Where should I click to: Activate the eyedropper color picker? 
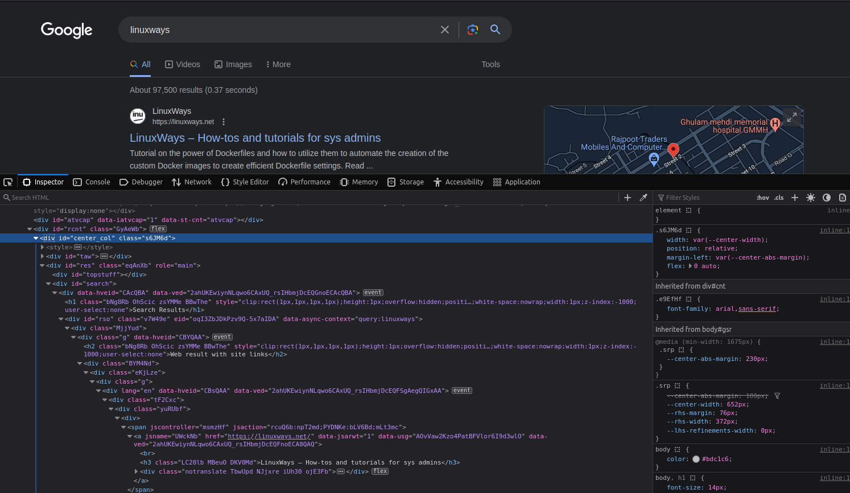click(643, 198)
